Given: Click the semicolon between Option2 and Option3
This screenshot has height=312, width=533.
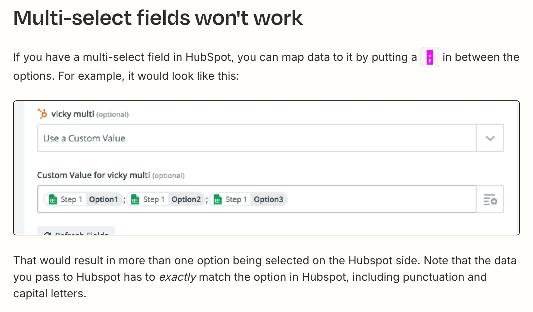Looking at the screenshot, I should 207,200.
